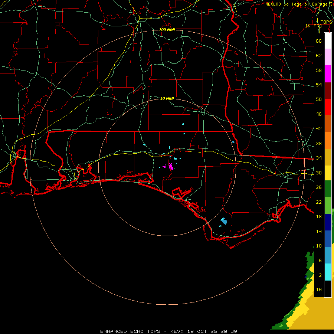Click the yellow legend swatch
Screen dimensions: 334x334
[x=328, y=173]
